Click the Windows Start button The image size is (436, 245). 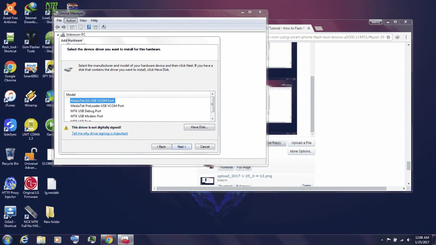(7, 240)
